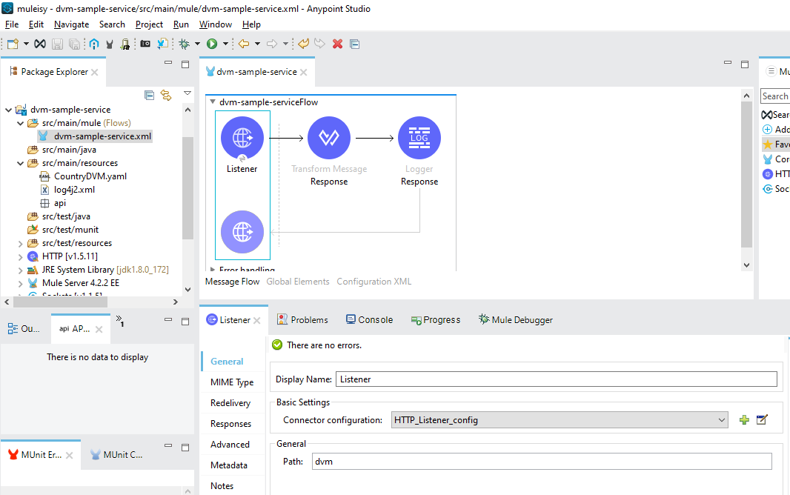Expand the src/test/resources folder

click(20, 243)
